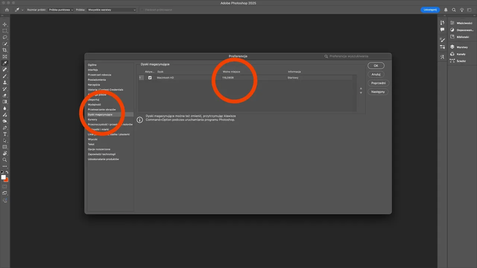
Task: Open the Biblioteki panel
Action: [461, 37]
